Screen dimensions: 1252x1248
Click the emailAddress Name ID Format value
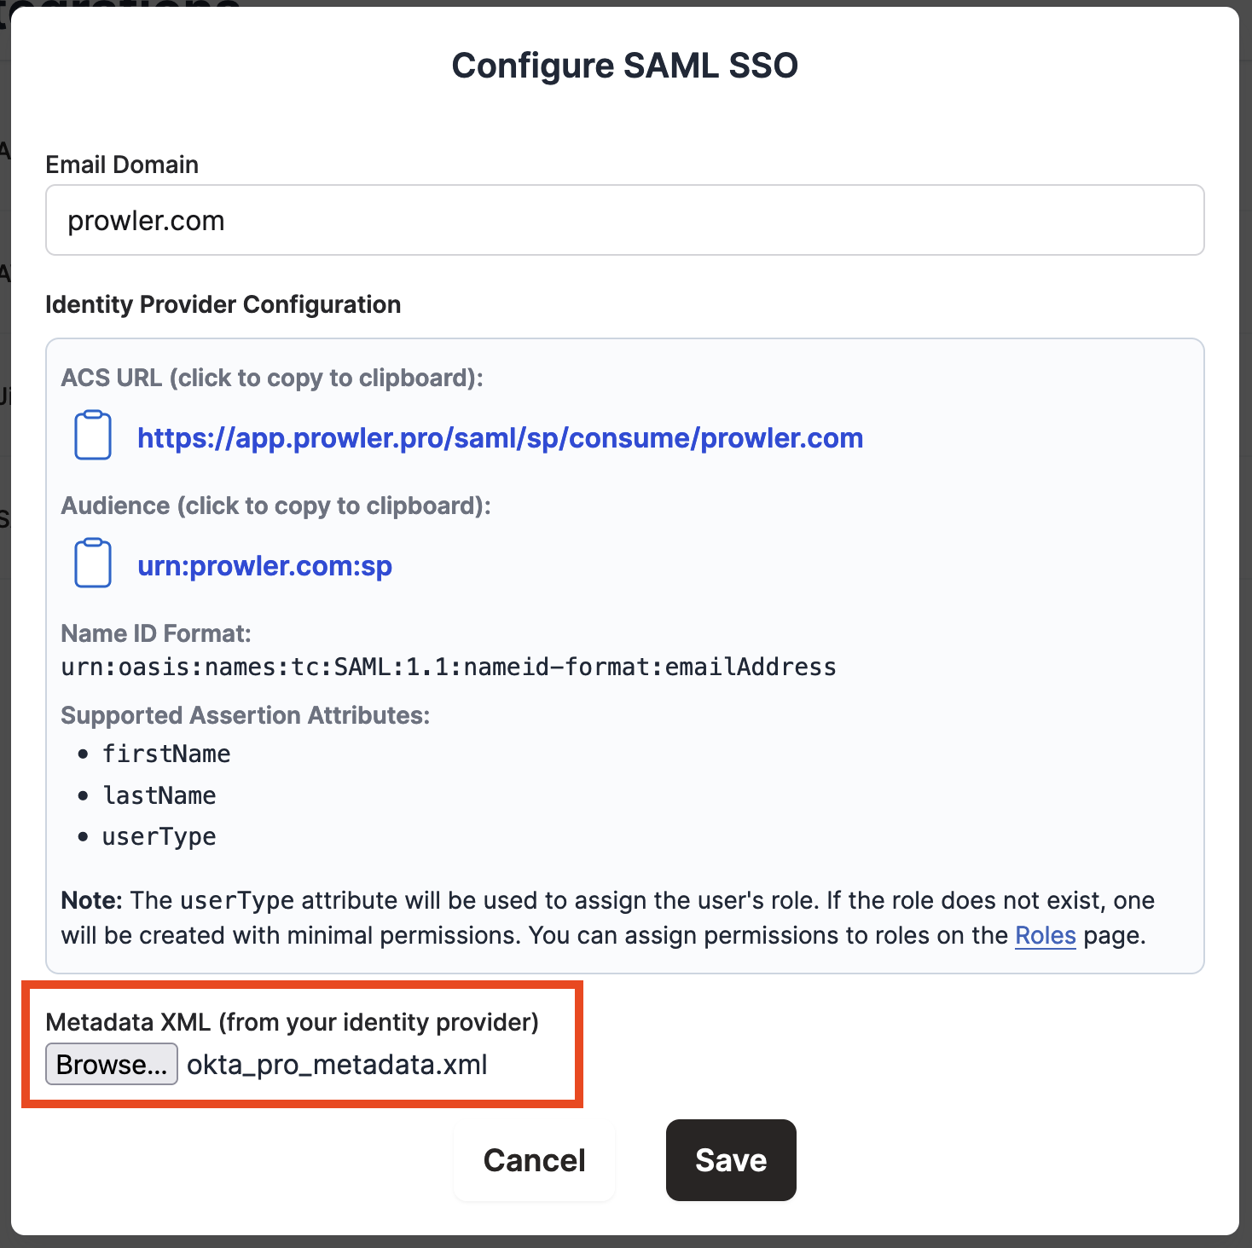click(448, 667)
